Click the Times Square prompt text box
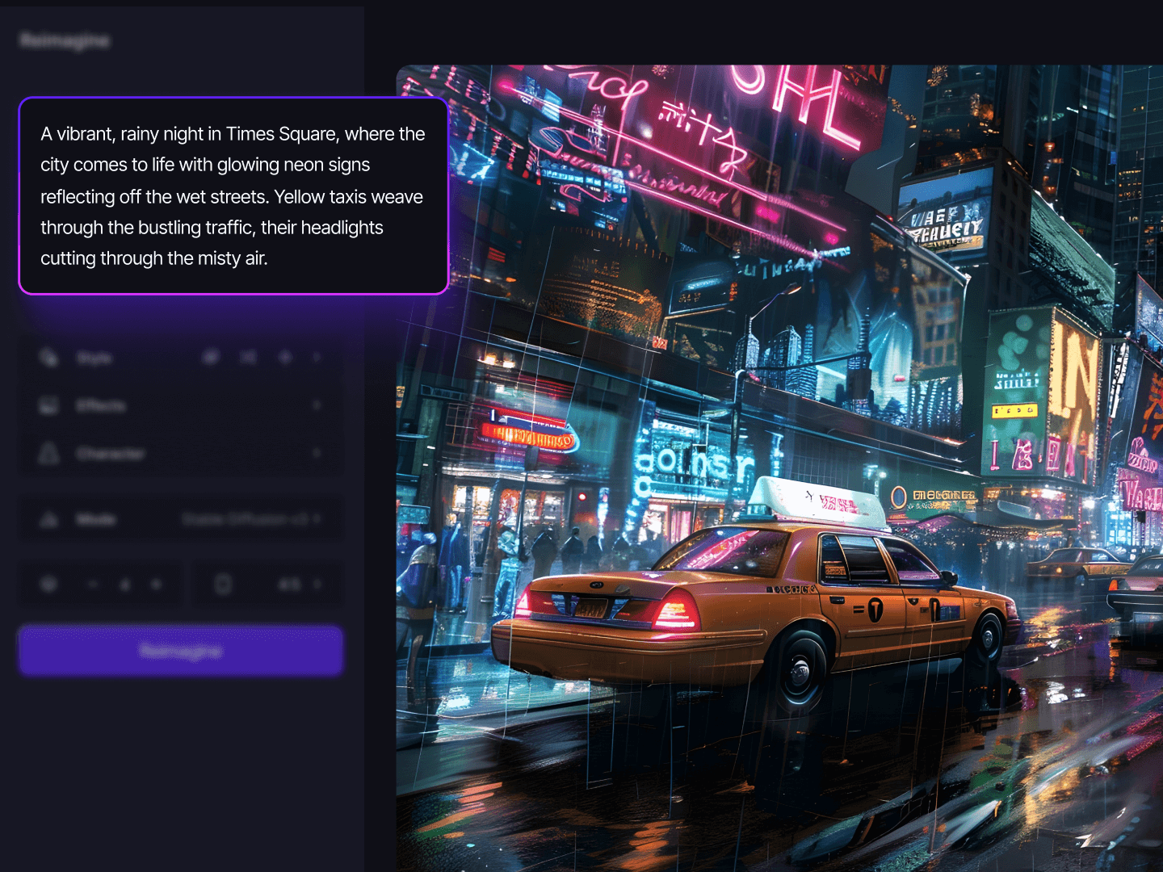 pos(233,196)
